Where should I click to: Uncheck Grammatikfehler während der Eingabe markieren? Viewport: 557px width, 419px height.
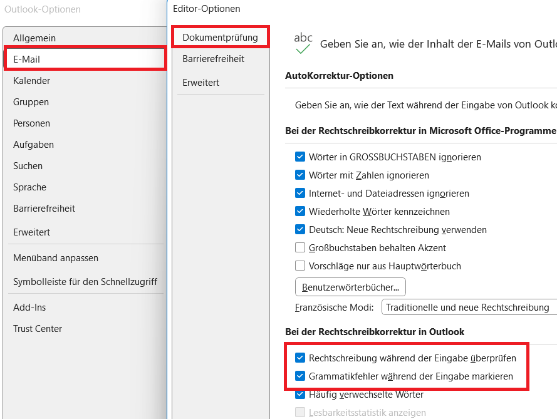300,376
